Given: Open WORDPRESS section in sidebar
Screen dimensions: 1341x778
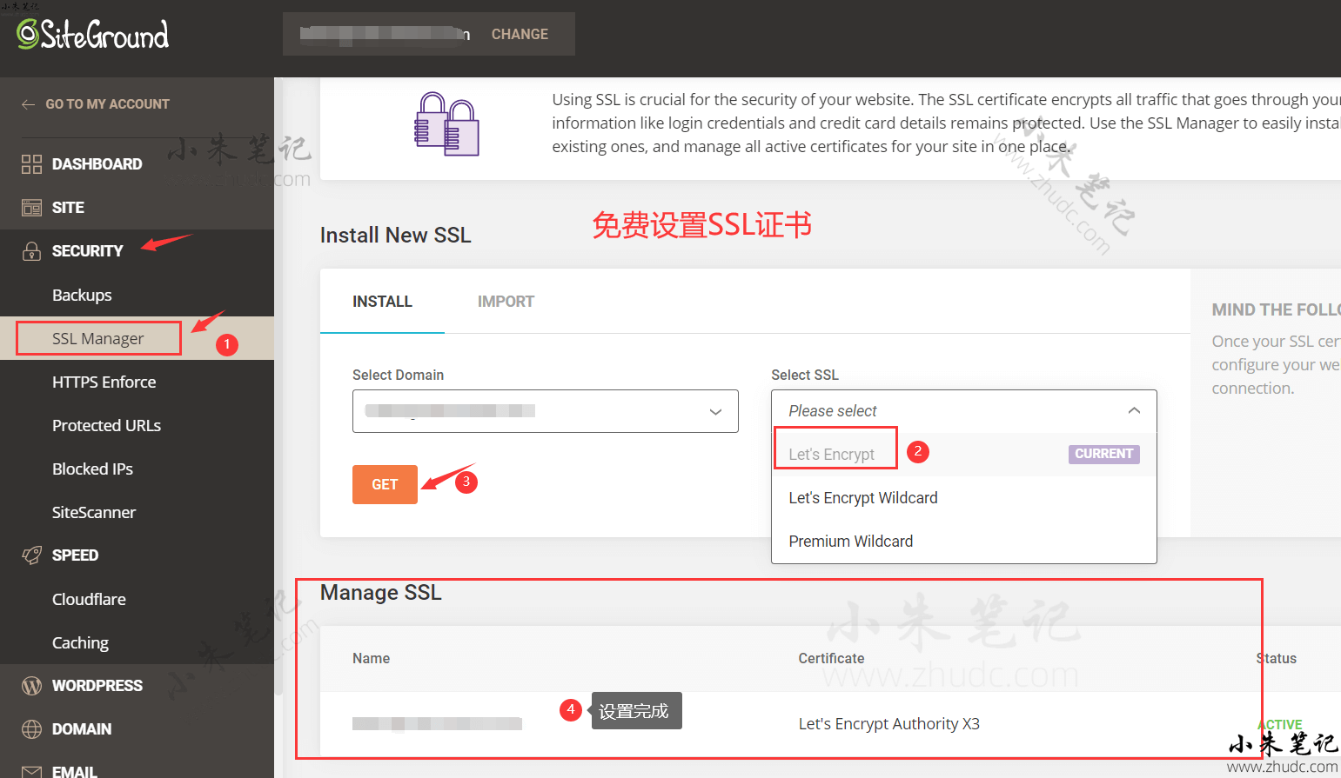Looking at the screenshot, I should pyautogui.click(x=97, y=686).
